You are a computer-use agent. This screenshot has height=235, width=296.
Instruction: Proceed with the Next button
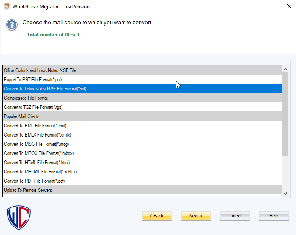tap(196, 216)
